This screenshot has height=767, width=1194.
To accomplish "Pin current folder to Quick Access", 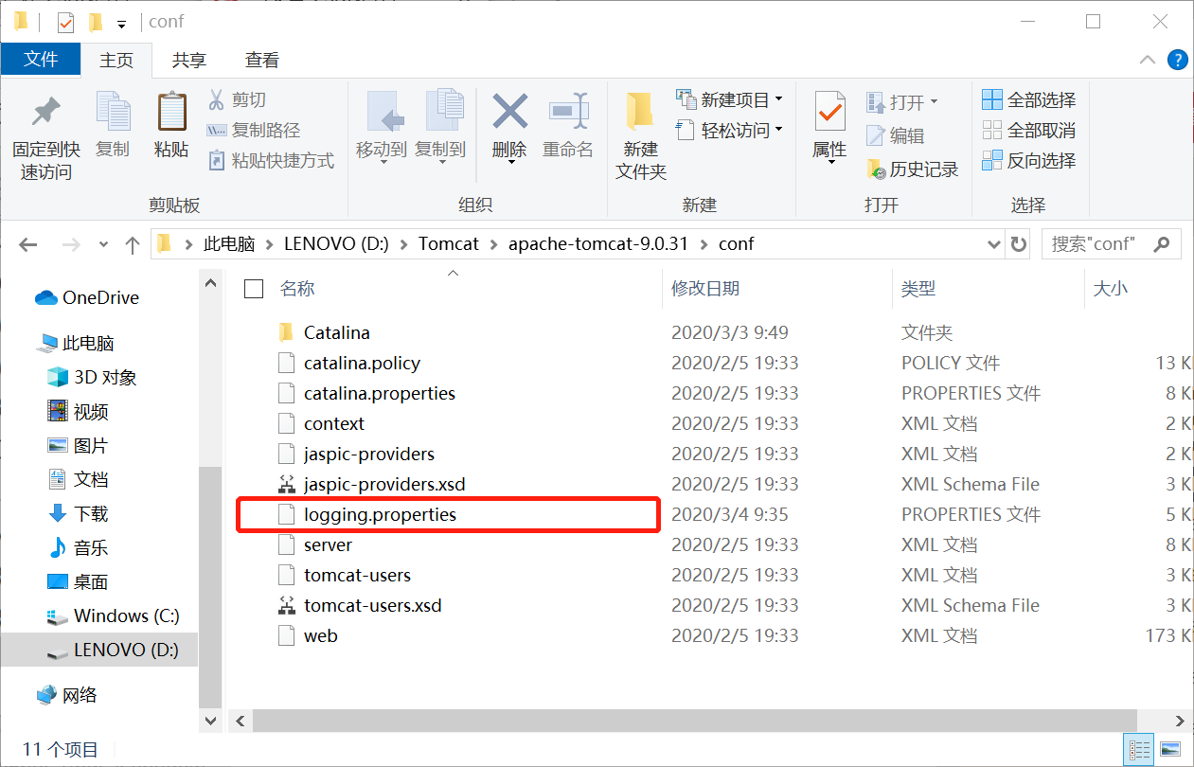I will tap(45, 128).
